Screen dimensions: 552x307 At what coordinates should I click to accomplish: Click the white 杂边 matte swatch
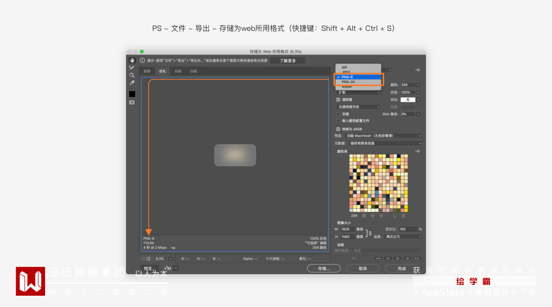pyautogui.click(x=408, y=100)
